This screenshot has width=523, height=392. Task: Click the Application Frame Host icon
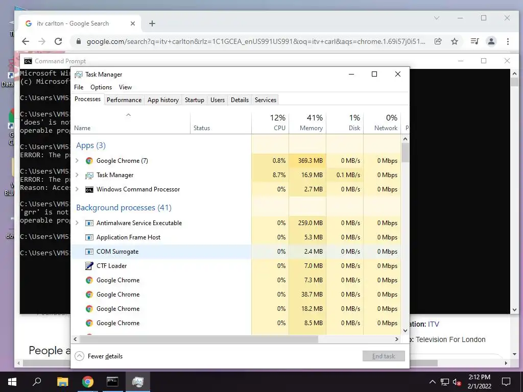(x=89, y=237)
